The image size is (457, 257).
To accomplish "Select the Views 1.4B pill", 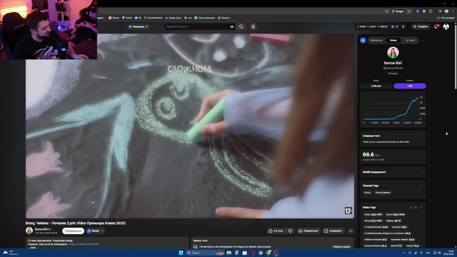I will click(410, 86).
